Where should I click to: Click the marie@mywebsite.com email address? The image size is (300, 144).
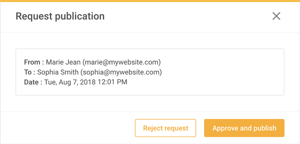121,62
